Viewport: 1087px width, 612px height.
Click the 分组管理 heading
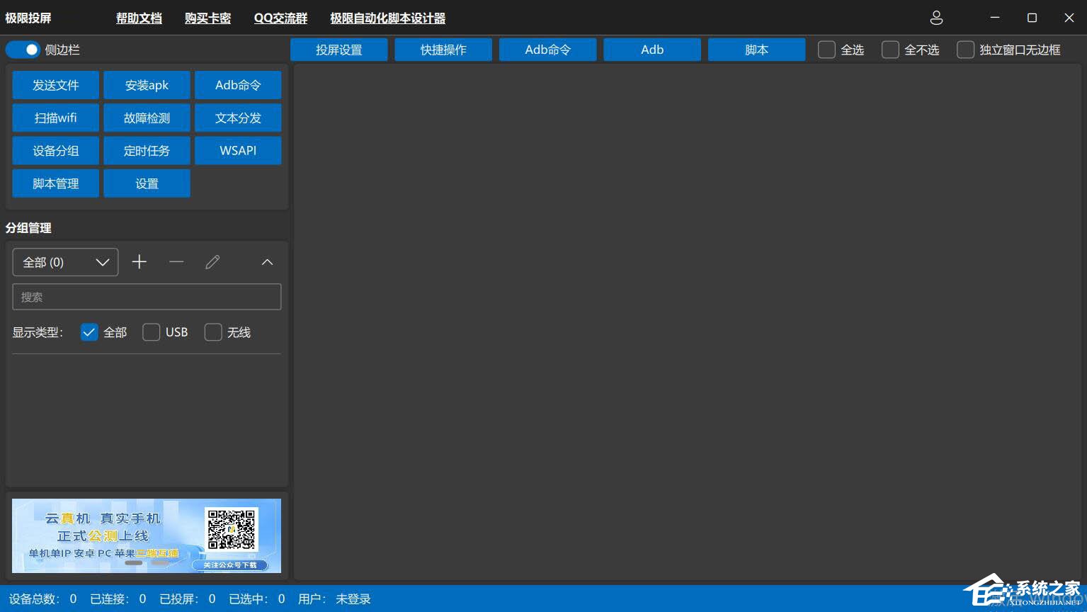(x=28, y=228)
